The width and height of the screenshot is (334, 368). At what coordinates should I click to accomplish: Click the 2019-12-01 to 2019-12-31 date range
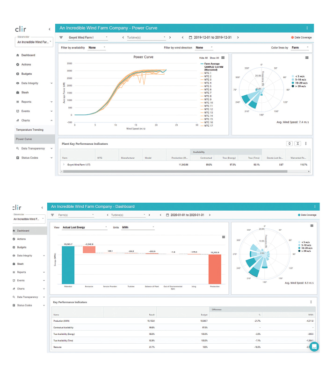213,37
